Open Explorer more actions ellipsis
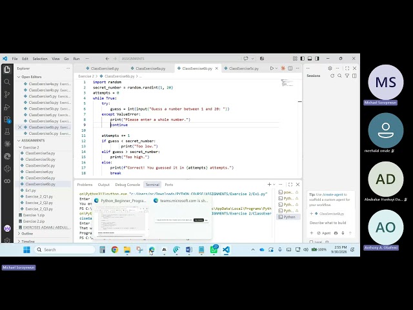413x310 pixels. click(68, 68)
